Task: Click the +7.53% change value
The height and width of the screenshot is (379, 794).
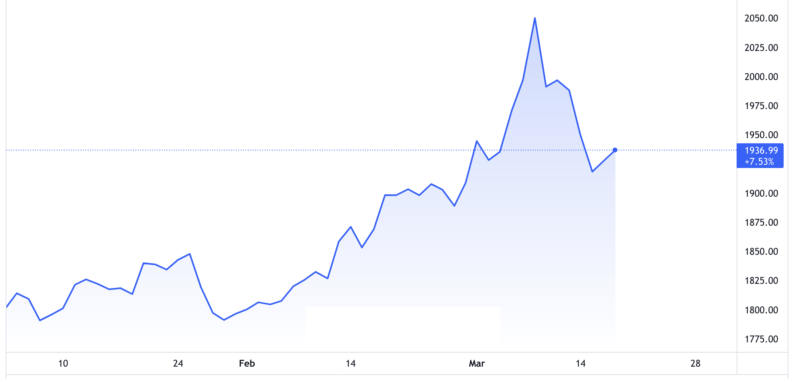Action: pyautogui.click(x=759, y=162)
